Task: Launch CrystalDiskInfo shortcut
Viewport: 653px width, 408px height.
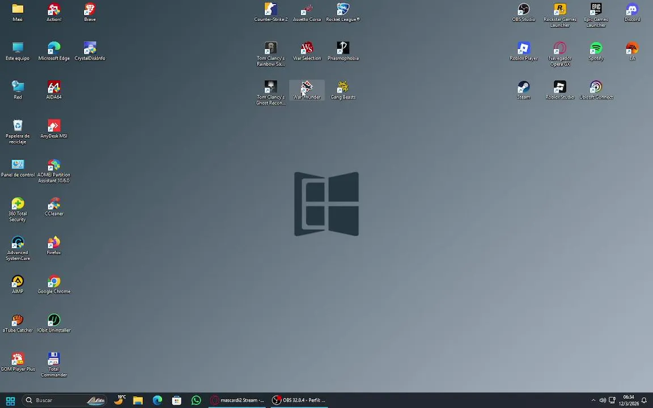Action: (90, 51)
